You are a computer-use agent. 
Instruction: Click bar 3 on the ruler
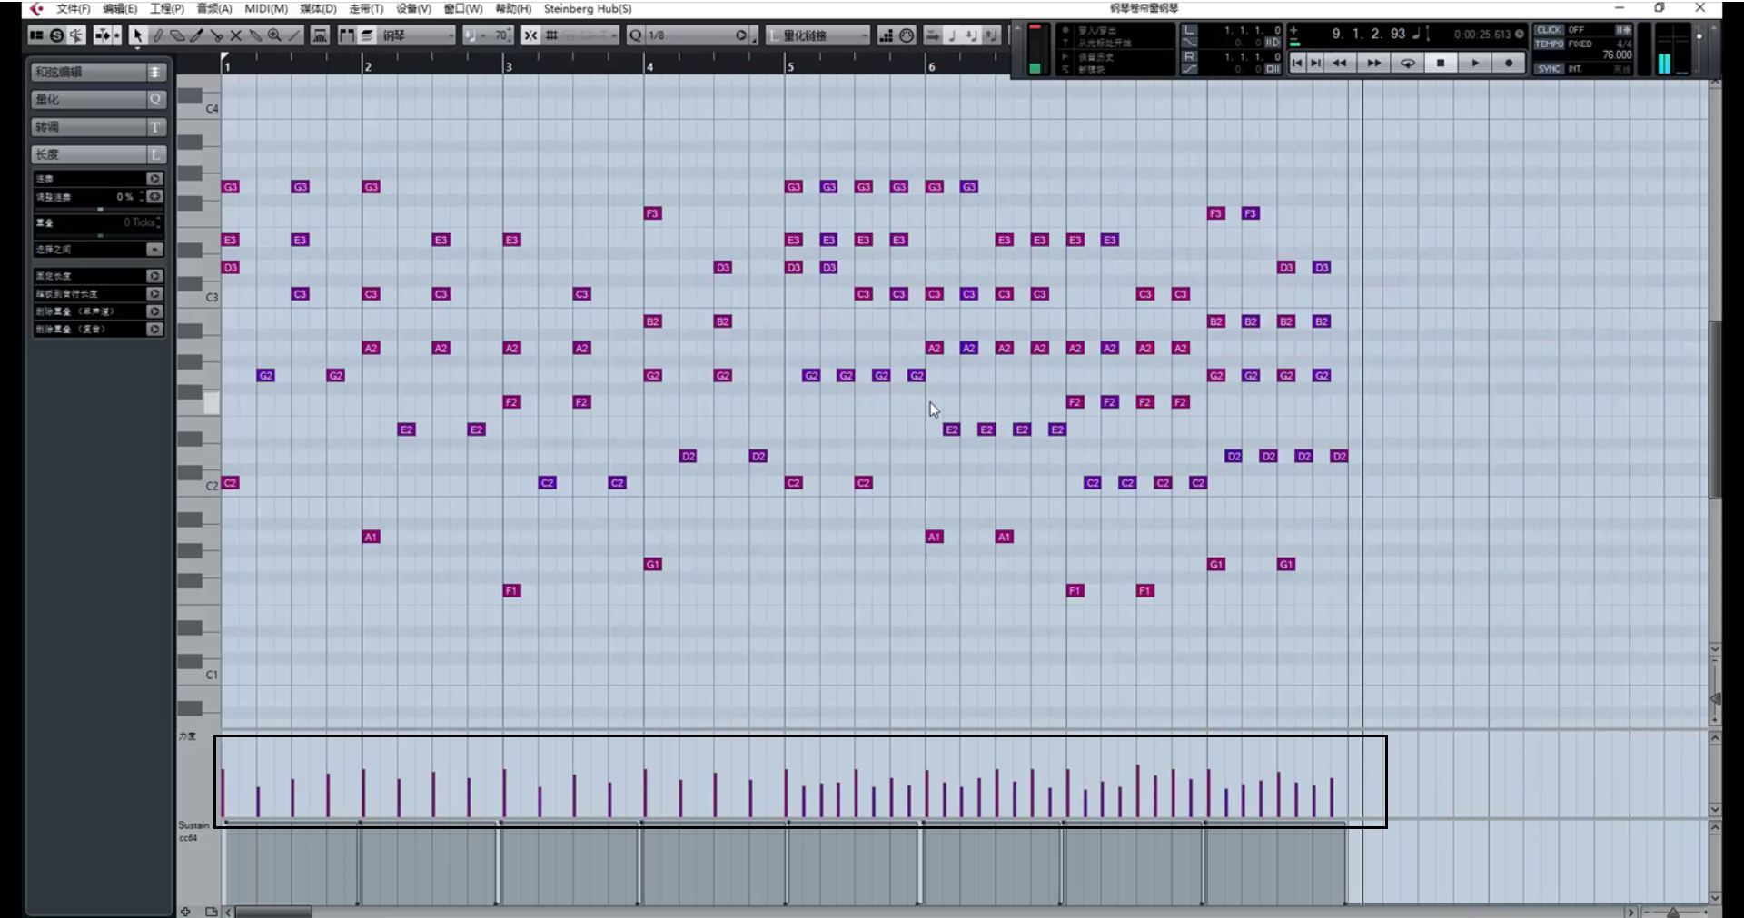click(509, 66)
